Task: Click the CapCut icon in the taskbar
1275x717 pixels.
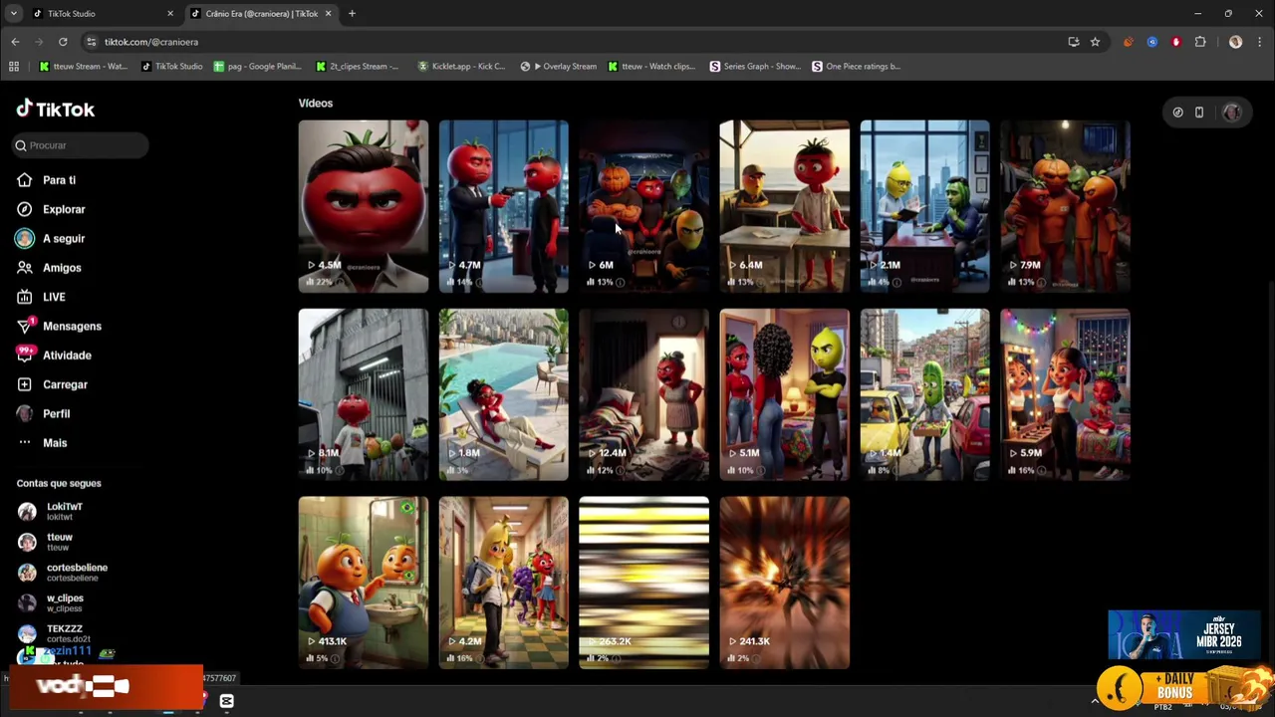Action: pos(227,701)
